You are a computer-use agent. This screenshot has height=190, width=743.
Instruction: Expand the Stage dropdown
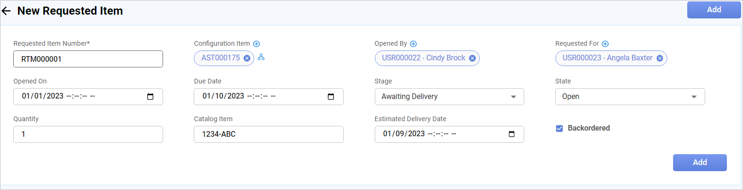coord(449,97)
